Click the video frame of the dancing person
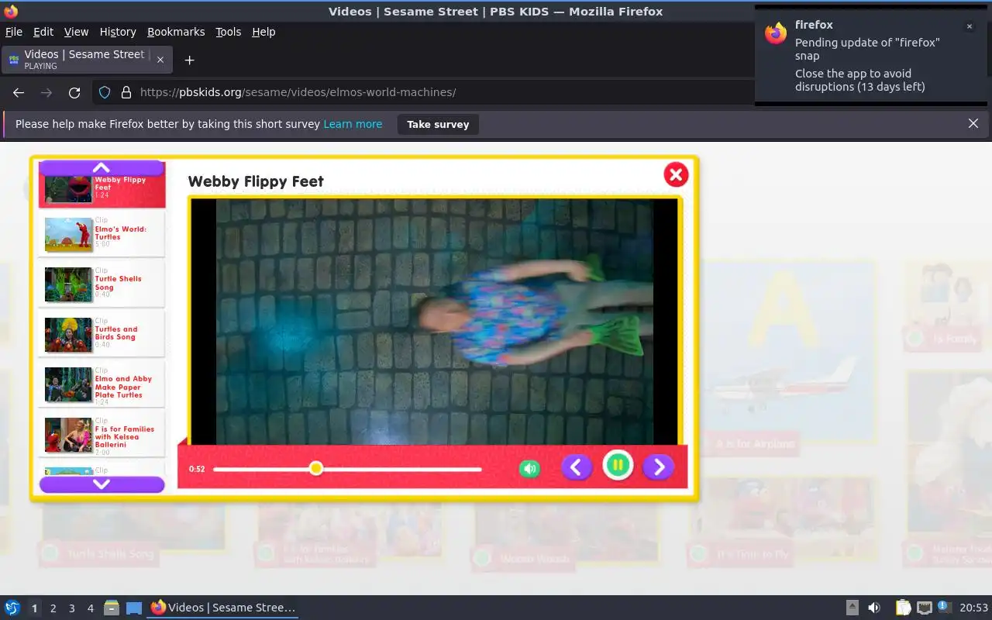Screen dimensions: 992x620 pyautogui.click(x=435, y=322)
